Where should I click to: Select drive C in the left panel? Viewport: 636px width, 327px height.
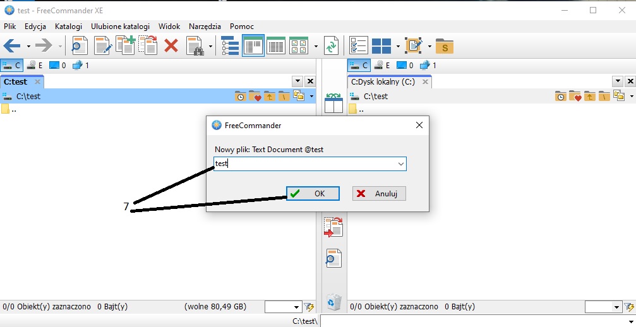(x=12, y=65)
